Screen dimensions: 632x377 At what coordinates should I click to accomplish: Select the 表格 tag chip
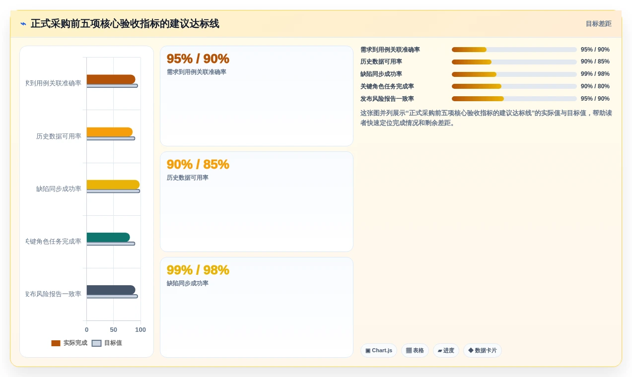[x=415, y=350]
